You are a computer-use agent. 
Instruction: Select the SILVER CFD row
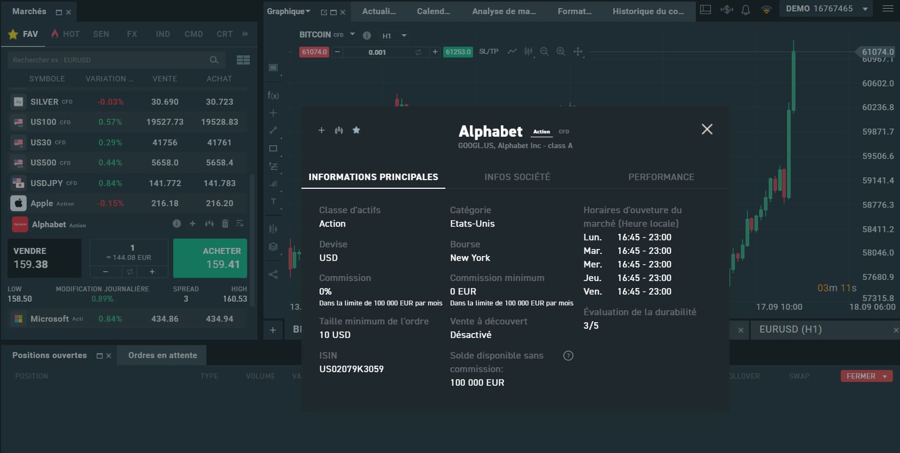point(128,101)
